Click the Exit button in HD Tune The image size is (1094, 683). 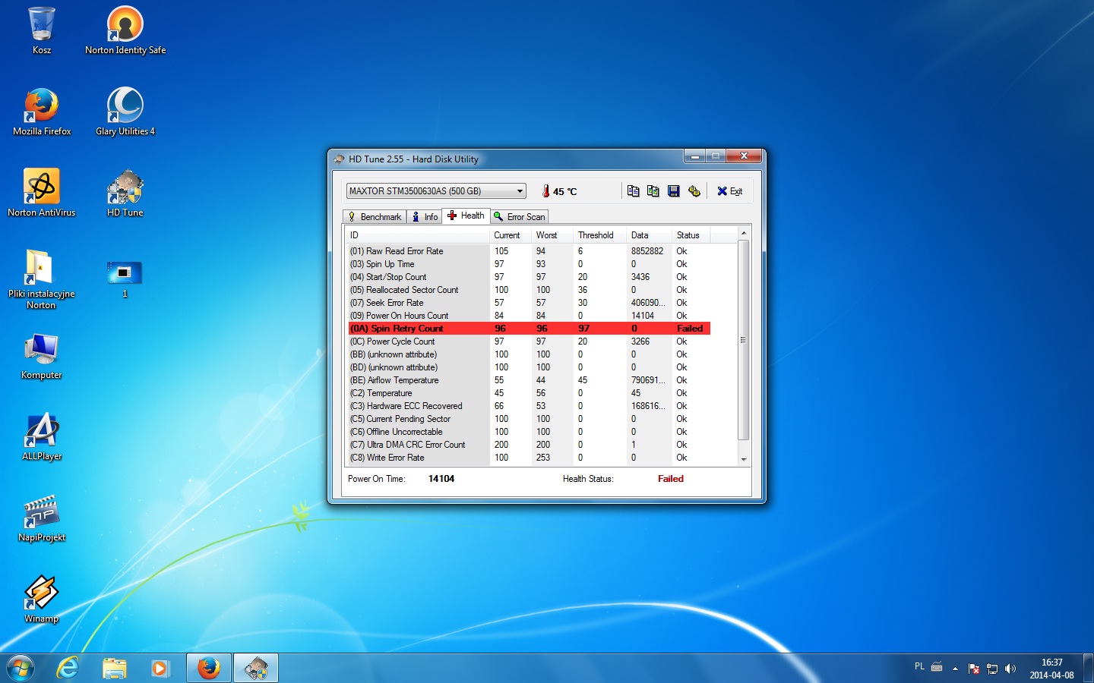click(x=730, y=191)
